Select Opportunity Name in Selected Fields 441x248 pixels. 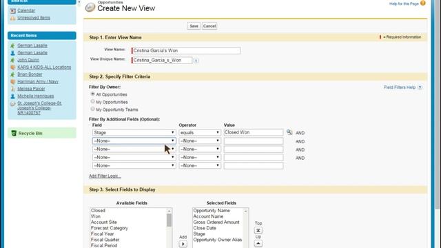tap(212, 211)
